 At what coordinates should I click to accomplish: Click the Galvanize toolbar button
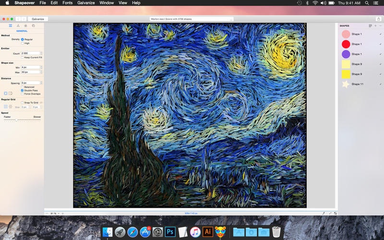[x=38, y=19]
